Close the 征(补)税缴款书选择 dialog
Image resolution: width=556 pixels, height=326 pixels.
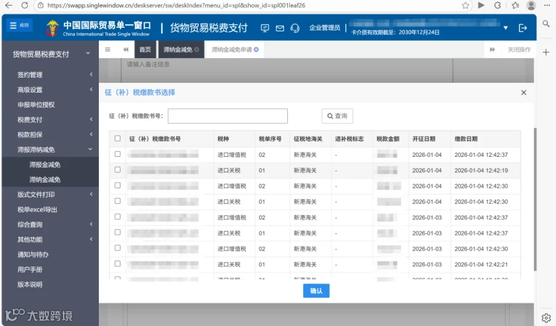point(524,93)
